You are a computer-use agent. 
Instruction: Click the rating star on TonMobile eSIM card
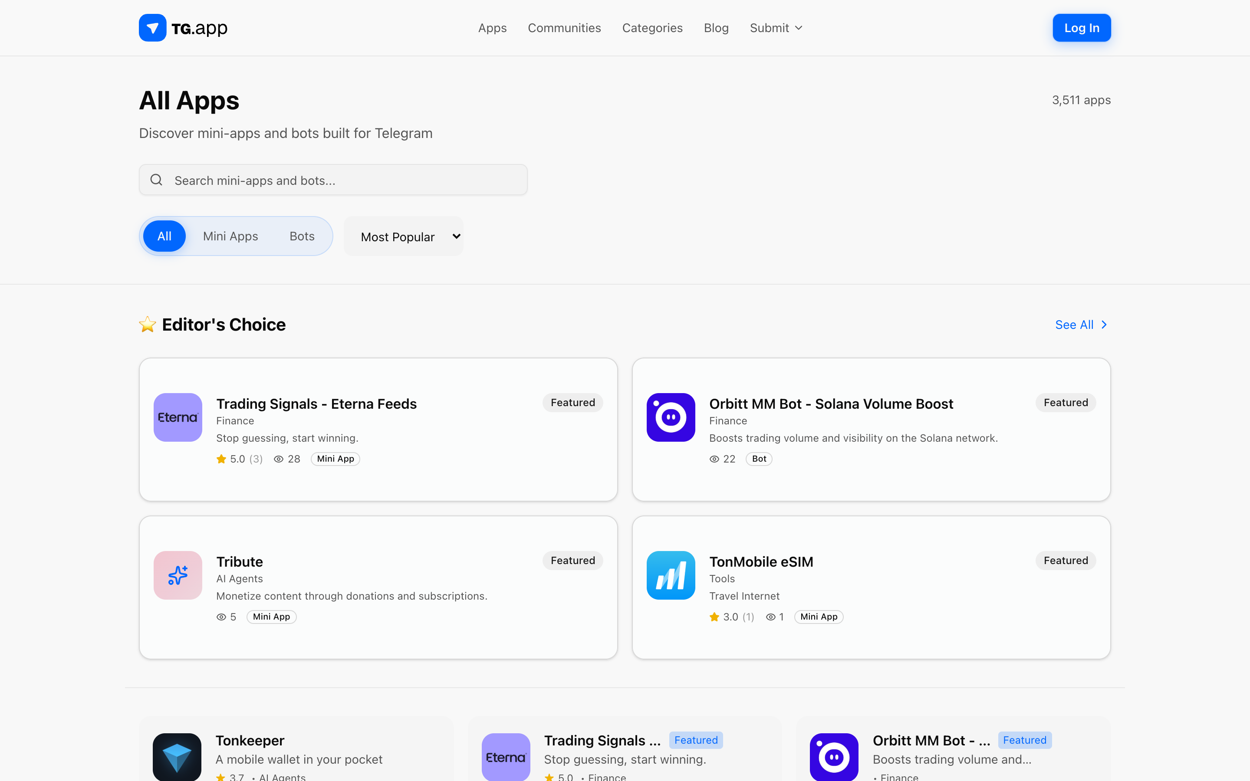(x=714, y=617)
